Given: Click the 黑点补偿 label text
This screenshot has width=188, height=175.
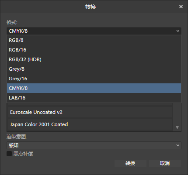Looking at the screenshot, I should (23, 154).
